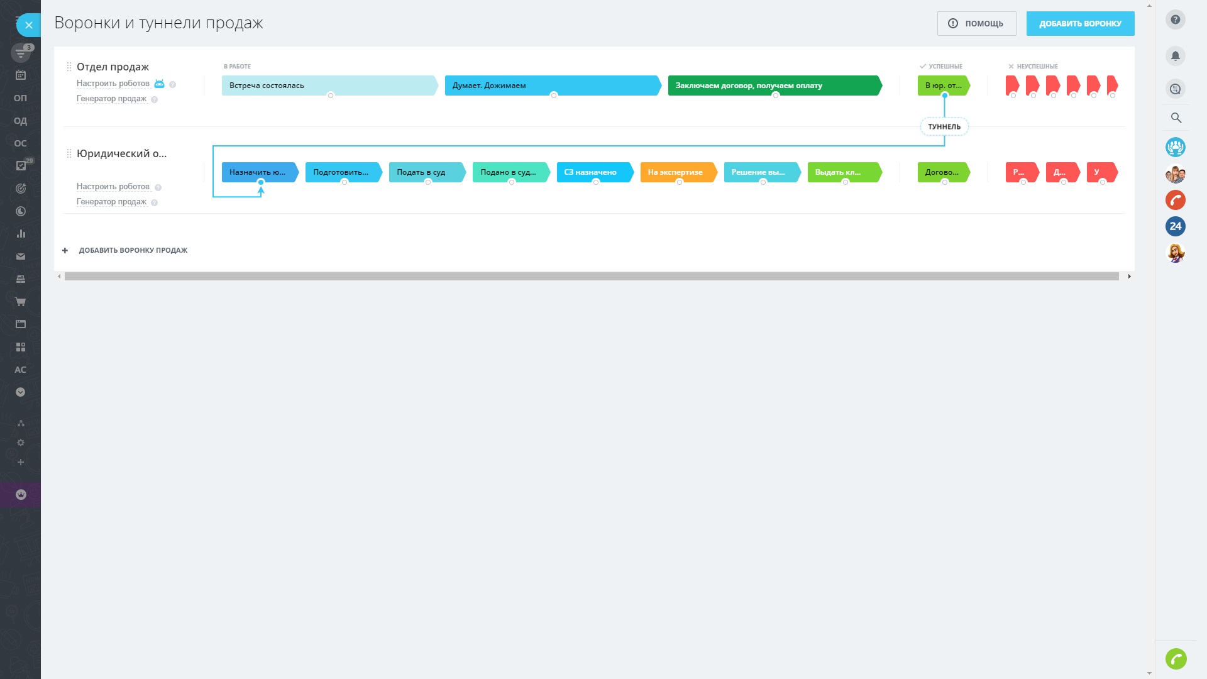Image resolution: width=1207 pixels, height=679 pixels.
Task: Click horizontal scrollbar right arrow
Action: click(1129, 277)
